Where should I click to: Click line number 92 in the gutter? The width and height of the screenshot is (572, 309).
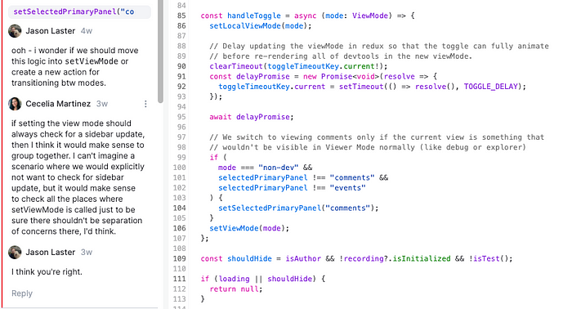(181, 87)
